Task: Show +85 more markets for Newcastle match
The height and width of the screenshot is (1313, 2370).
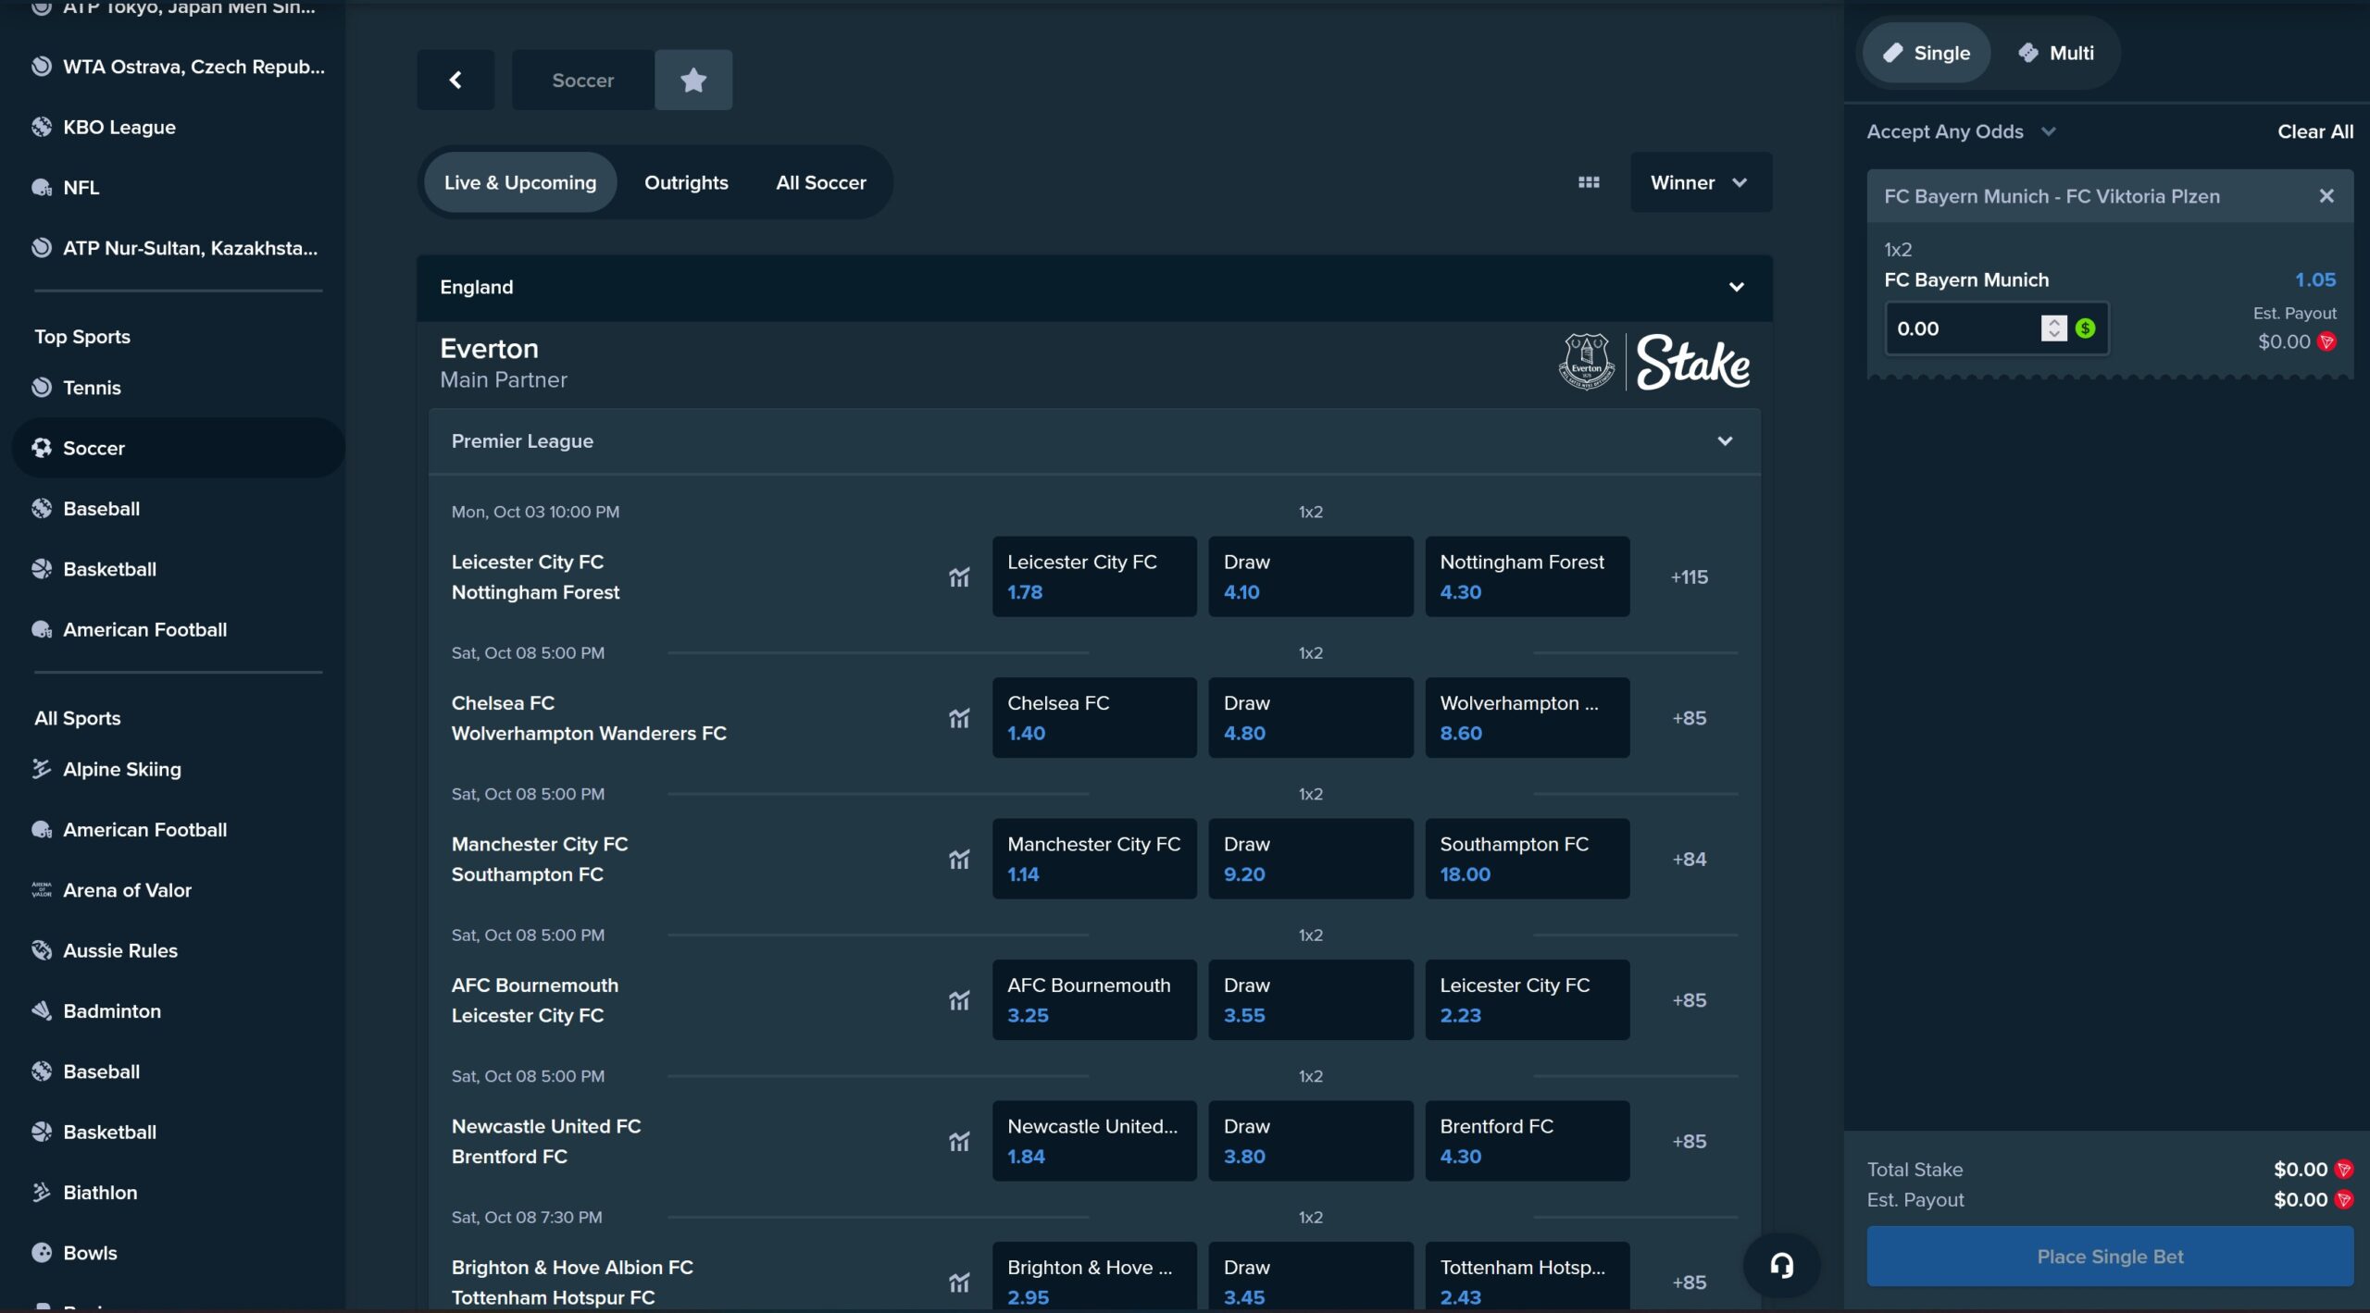Action: point(1689,1142)
